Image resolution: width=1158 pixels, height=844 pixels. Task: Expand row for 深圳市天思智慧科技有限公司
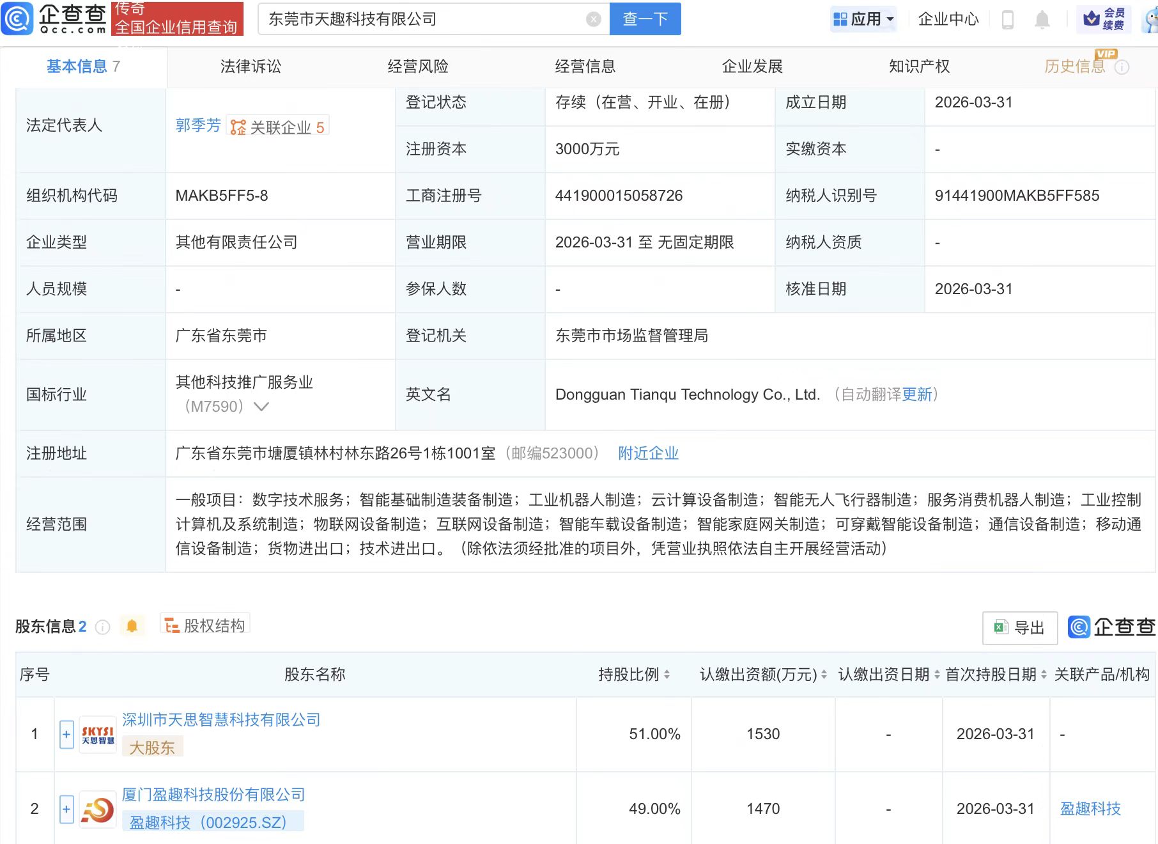(66, 735)
